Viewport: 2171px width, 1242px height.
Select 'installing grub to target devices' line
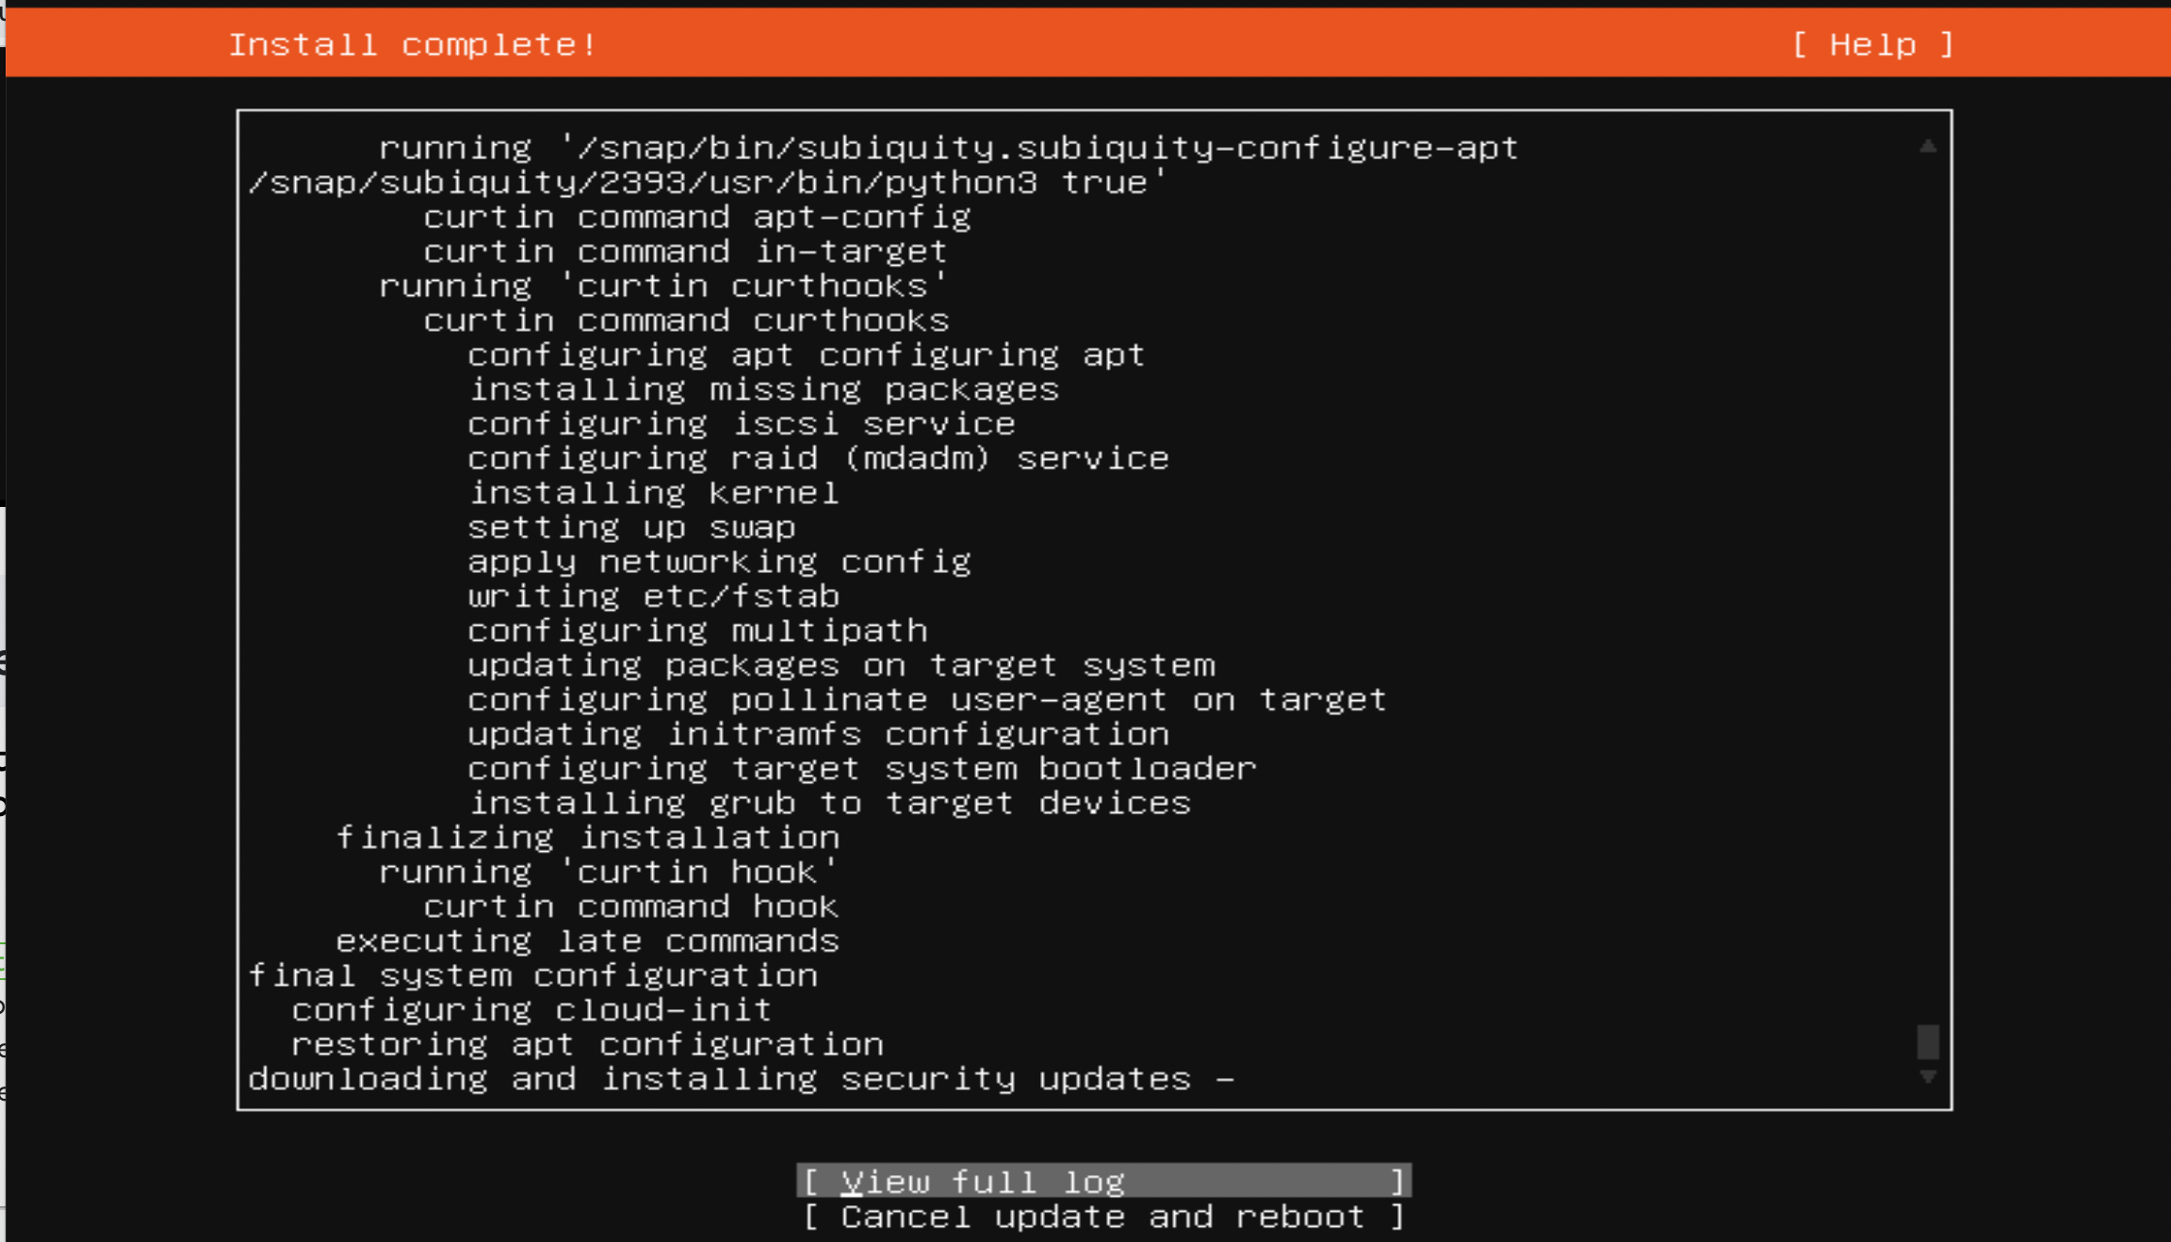[829, 802]
